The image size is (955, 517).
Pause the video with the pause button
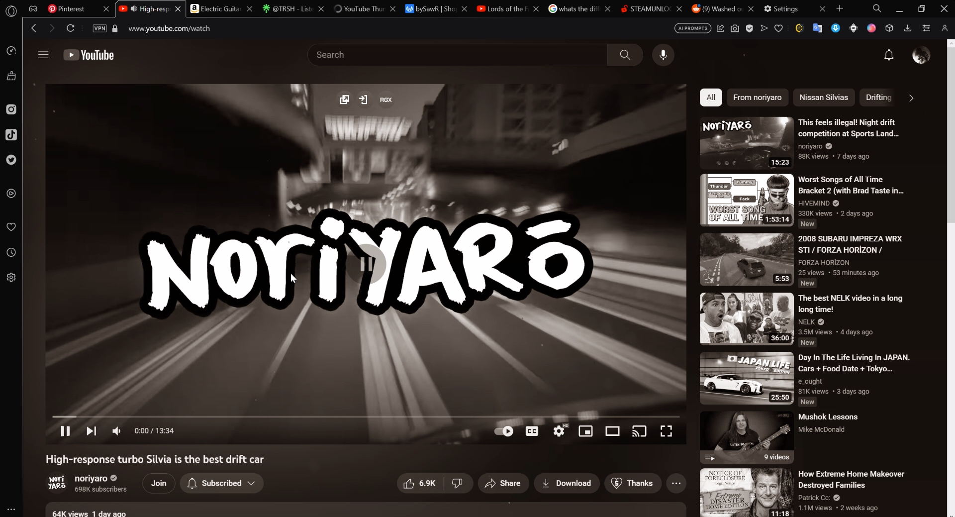65,431
